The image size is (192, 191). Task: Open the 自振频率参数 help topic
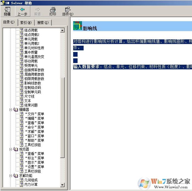pyautogui.click(x=34, y=70)
